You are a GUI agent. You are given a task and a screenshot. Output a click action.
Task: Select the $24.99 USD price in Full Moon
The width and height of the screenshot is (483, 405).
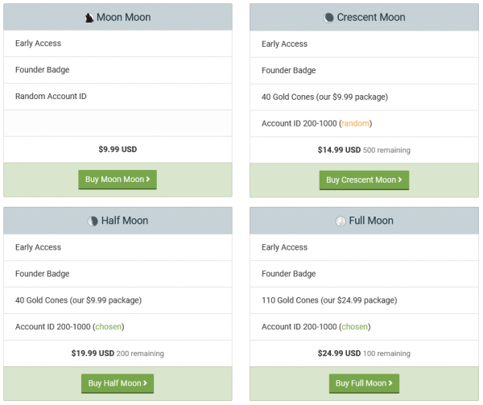339,353
